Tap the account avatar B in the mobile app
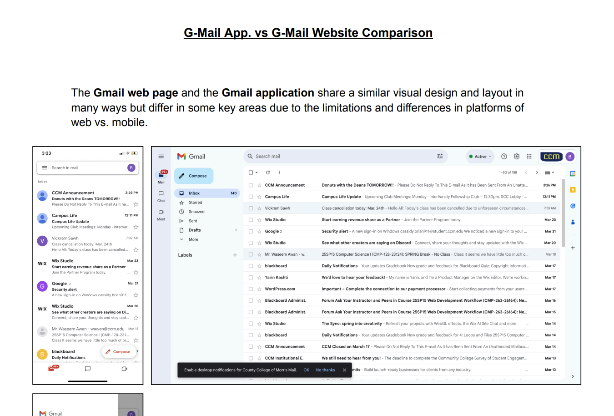614x416 pixels. tap(131, 168)
